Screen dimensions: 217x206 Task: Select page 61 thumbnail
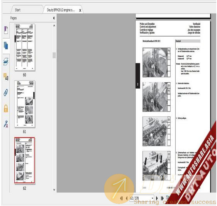click(25, 104)
